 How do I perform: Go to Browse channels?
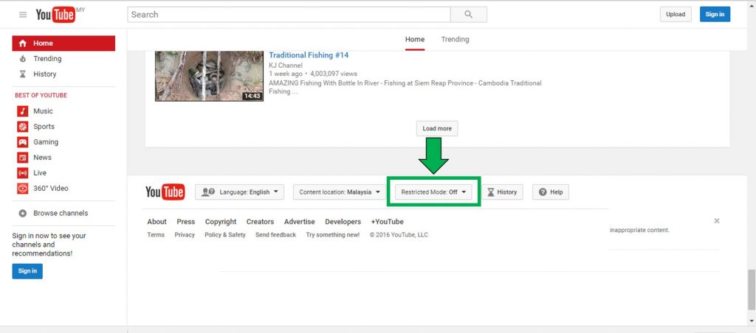[x=60, y=214]
